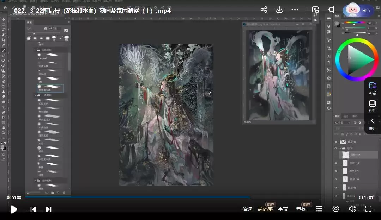The image size is (381, 220).
Task: Hide layer 图层 66
Action: coord(336,188)
